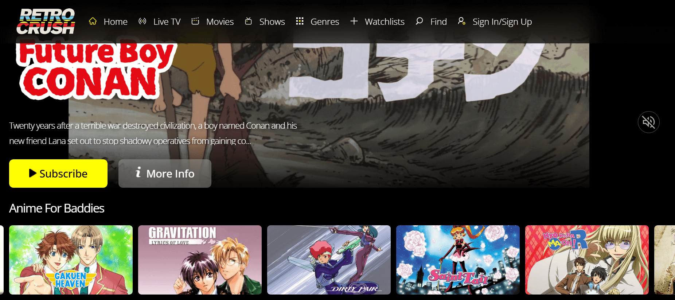Click the Live TV broadcast icon
Image resolution: width=675 pixels, height=300 pixels.
click(143, 22)
